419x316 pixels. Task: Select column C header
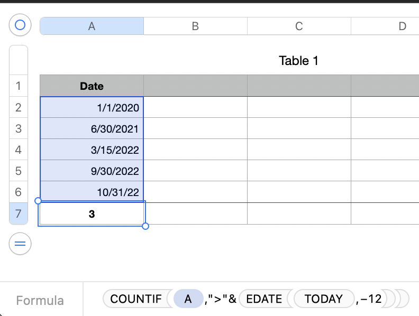(299, 26)
